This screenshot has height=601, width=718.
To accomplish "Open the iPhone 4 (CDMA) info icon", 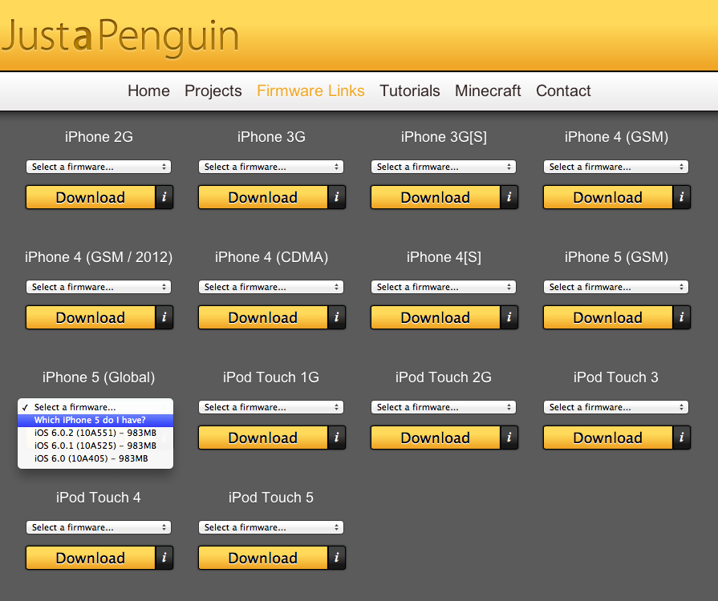I will pyautogui.click(x=337, y=317).
